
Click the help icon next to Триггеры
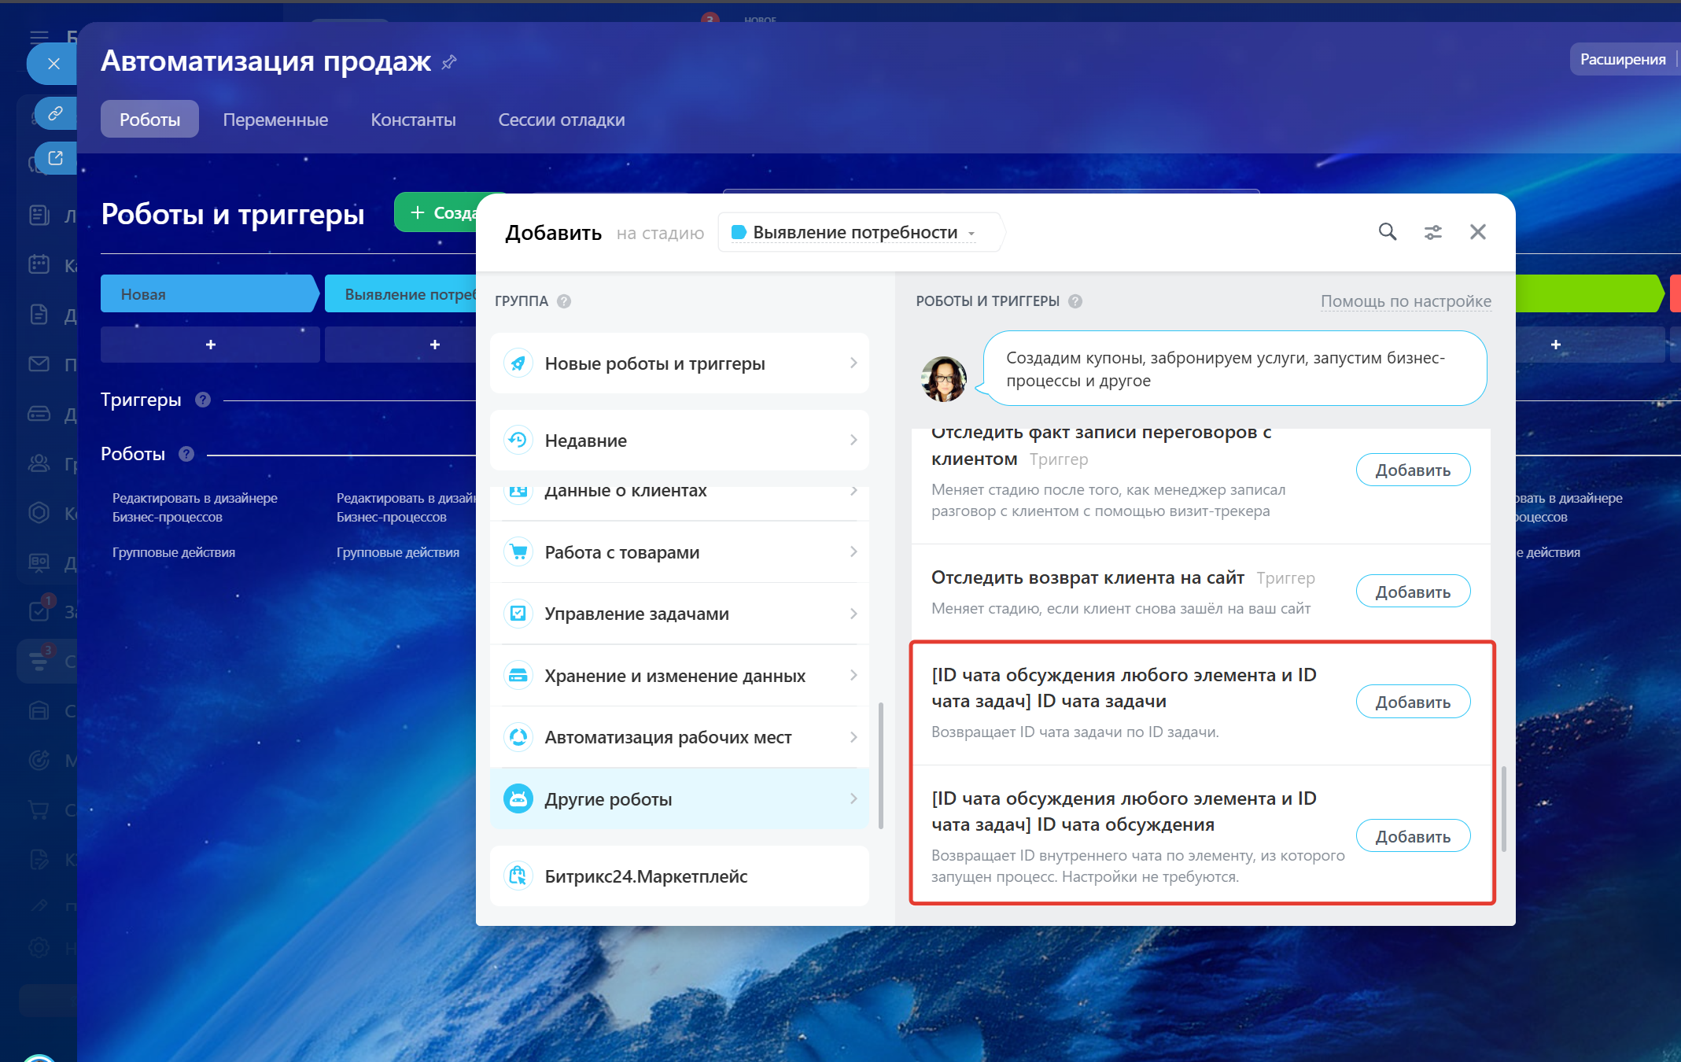[203, 400]
